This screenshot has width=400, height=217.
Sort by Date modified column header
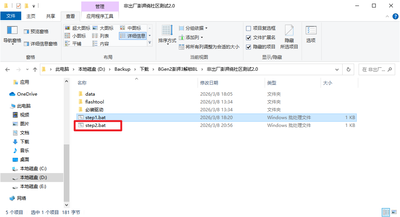pyautogui.click(x=231, y=83)
